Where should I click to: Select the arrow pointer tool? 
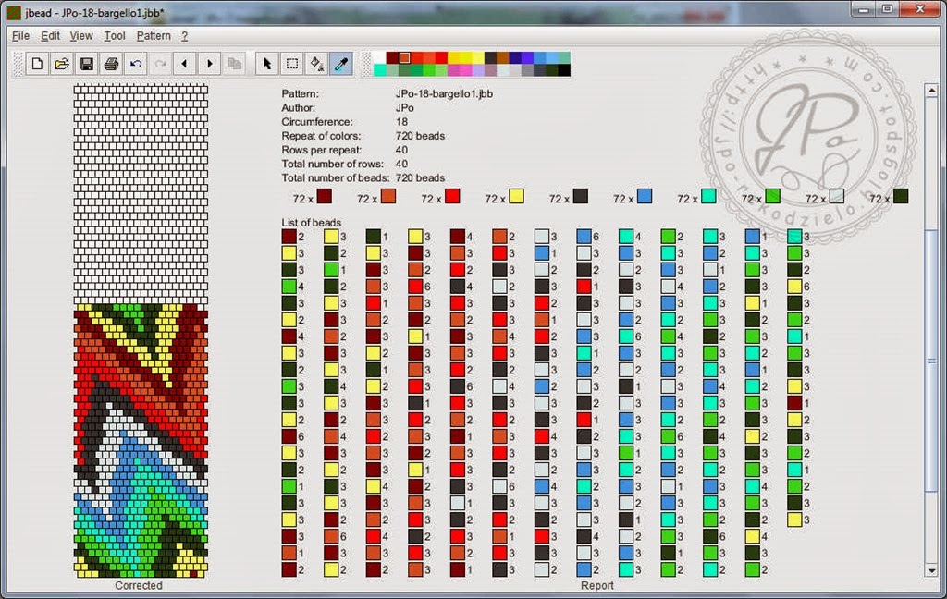point(267,64)
